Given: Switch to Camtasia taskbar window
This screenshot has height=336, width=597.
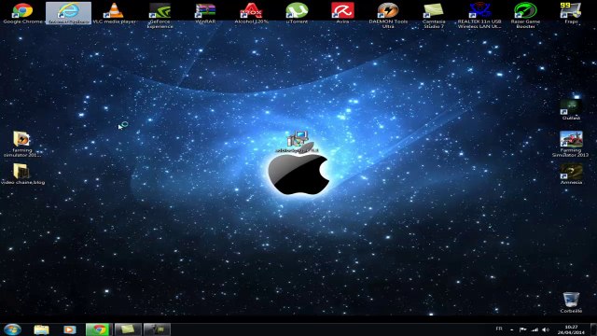Looking at the screenshot, I should 128,329.
